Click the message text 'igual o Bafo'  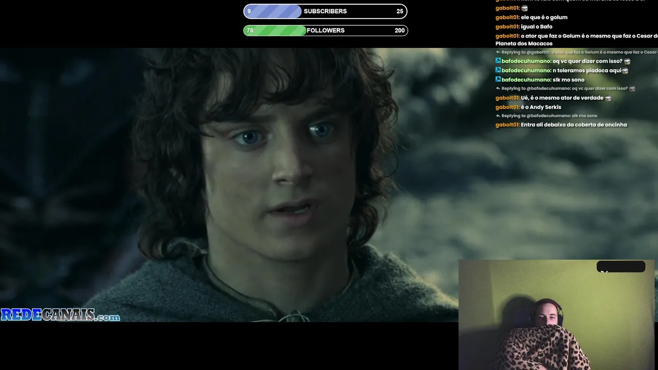click(536, 27)
